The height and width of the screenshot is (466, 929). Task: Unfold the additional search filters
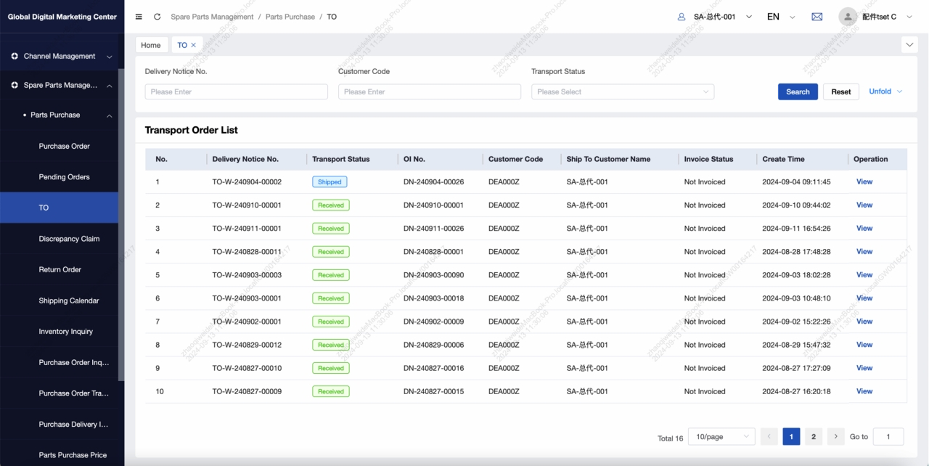pos(885,91)
